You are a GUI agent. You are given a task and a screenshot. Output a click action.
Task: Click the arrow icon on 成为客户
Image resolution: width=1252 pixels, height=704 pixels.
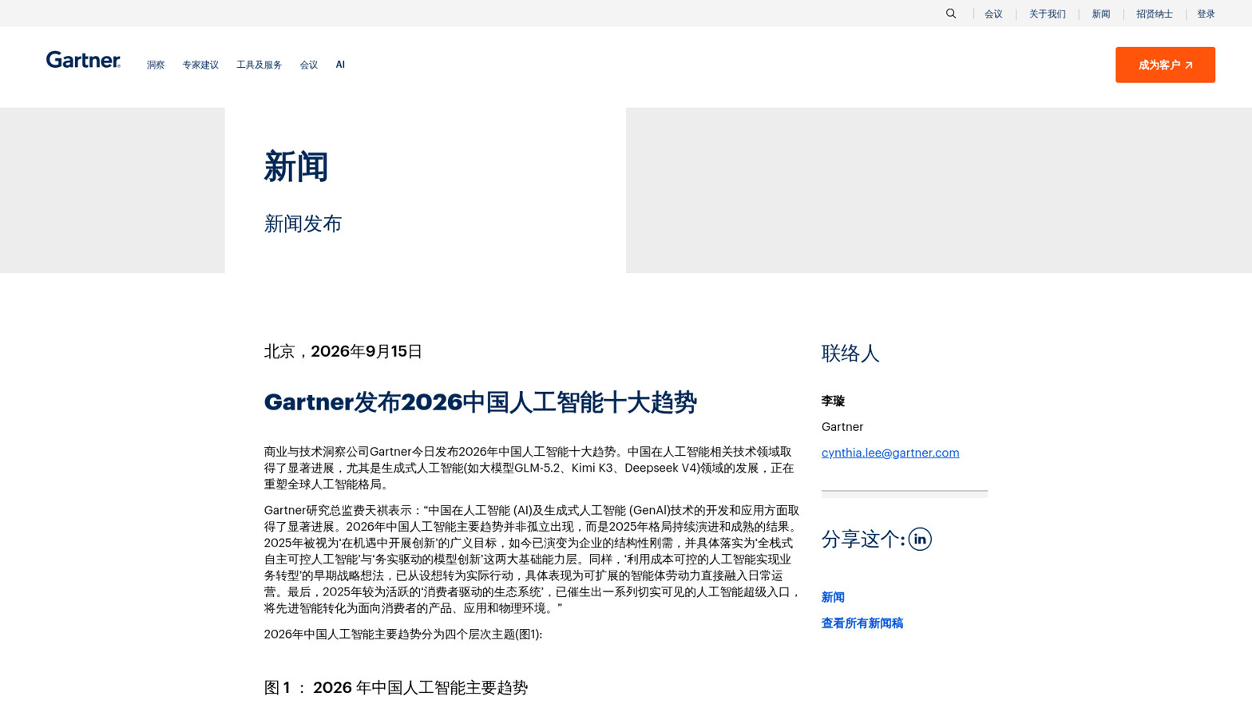point(1189,65)
